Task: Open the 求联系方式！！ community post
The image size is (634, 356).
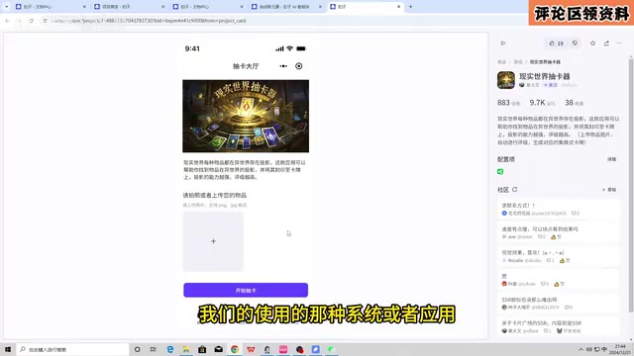Action: pyautogui.click(x=558, y=209)
